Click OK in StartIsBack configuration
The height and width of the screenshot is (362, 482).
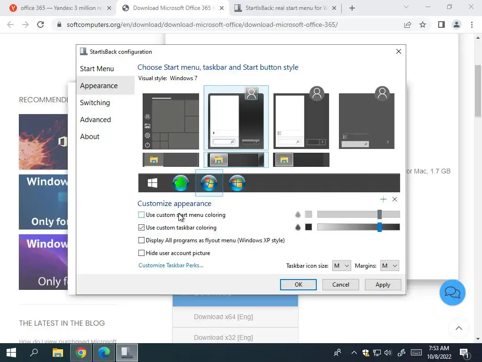click(298, 285)
